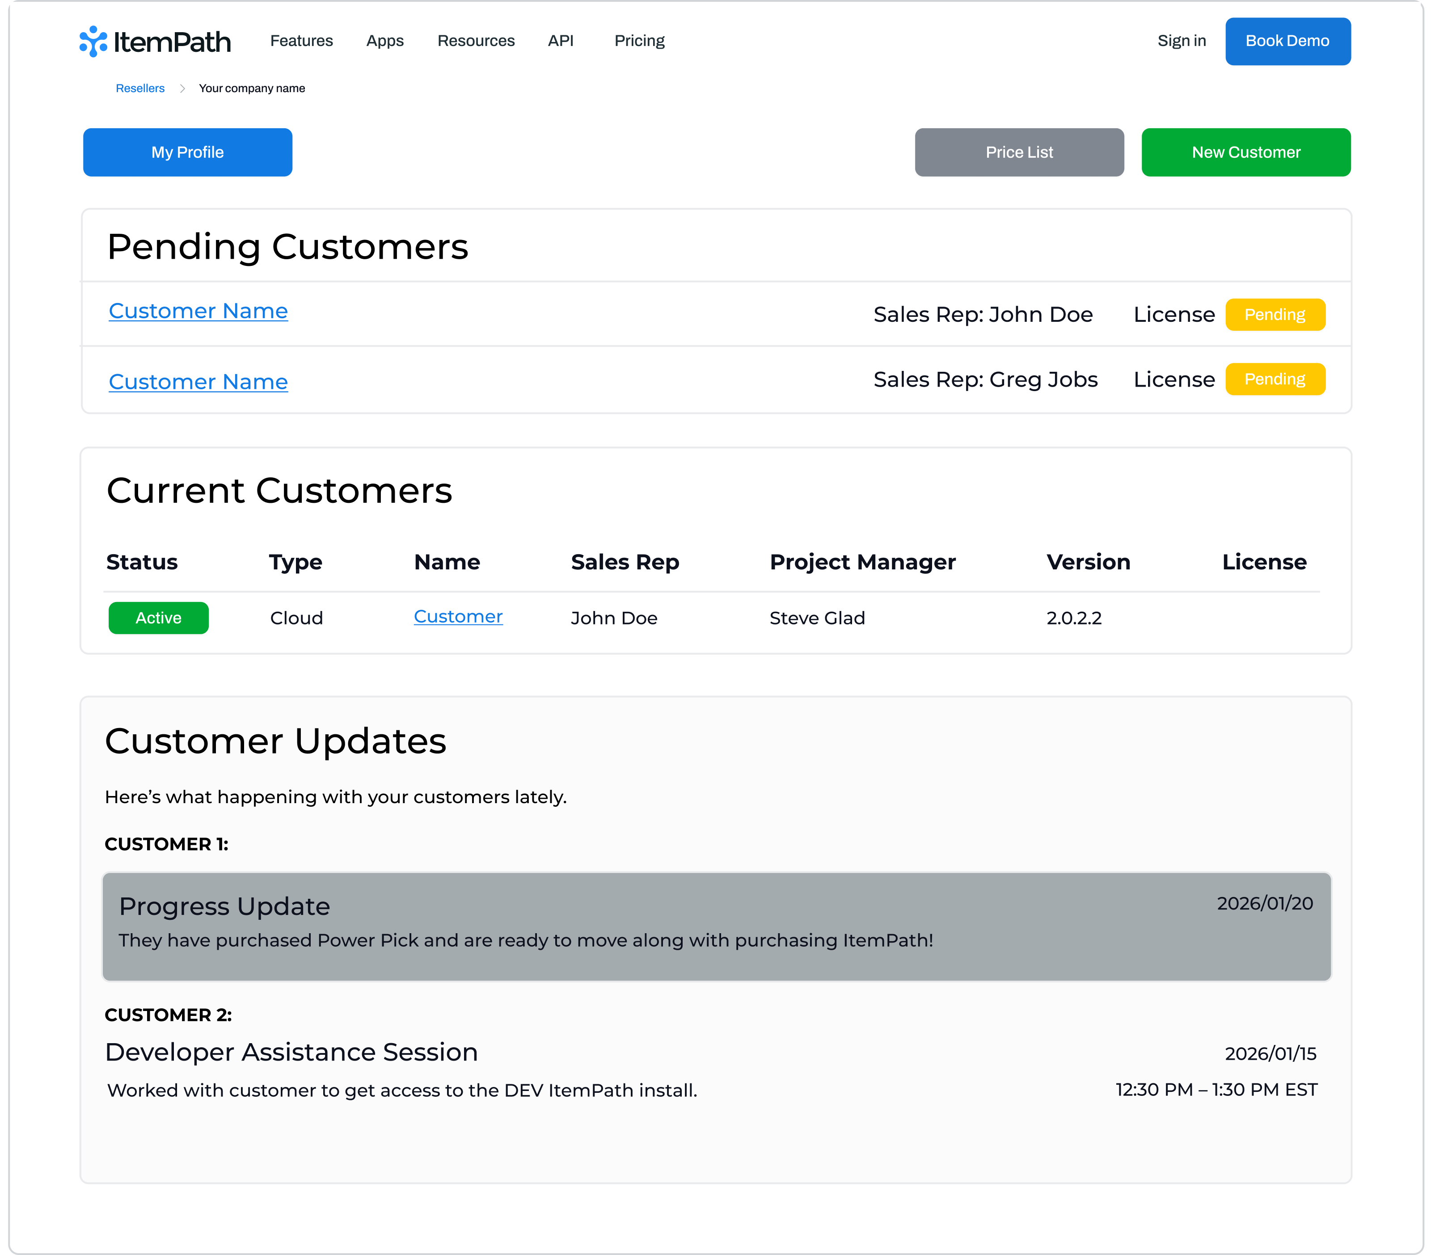Open My Profile

(x=188, y=152)
